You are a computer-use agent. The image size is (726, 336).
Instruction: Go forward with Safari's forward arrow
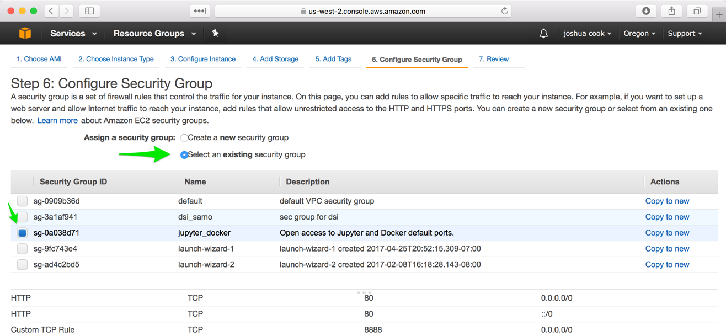[x=67, y=11]
